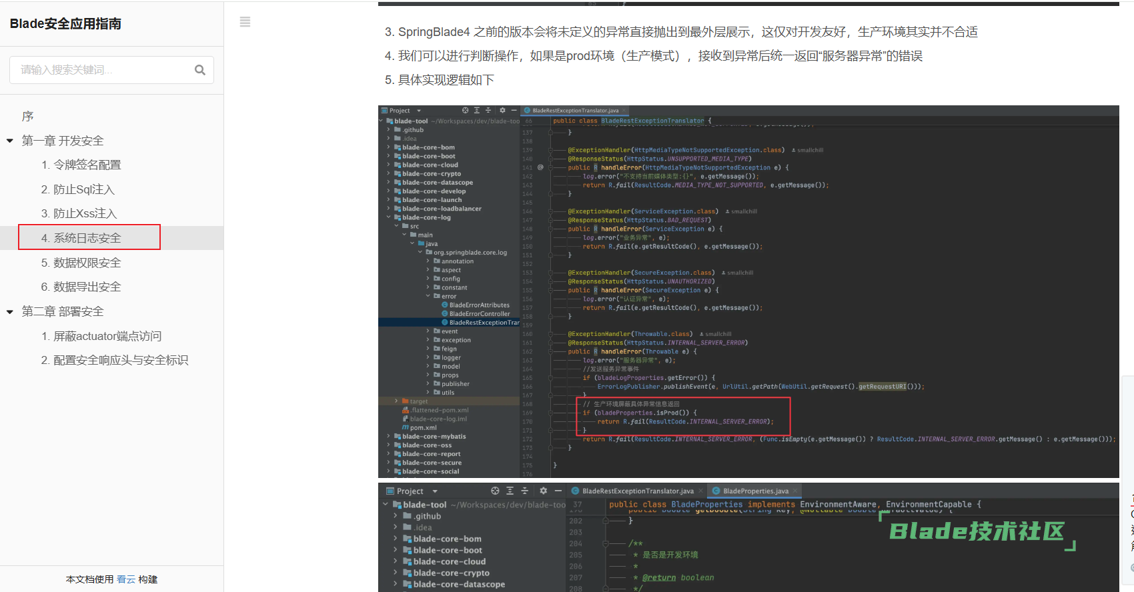Collapse the 第一章 开发安全 arrow

(10, 141)
